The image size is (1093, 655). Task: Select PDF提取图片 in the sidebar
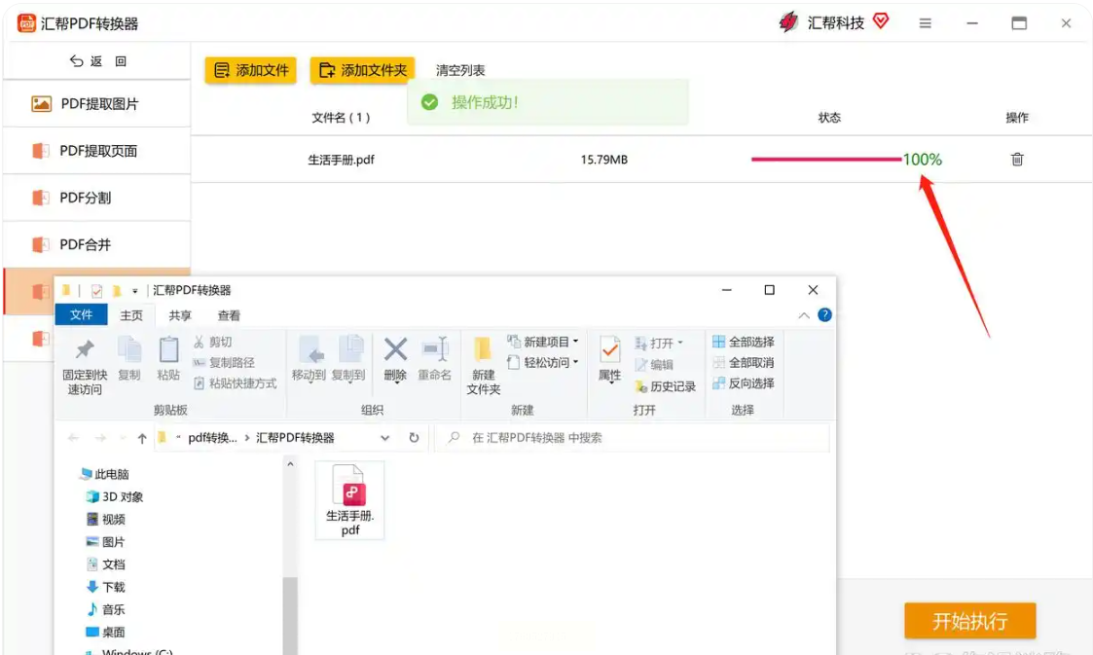97,104
